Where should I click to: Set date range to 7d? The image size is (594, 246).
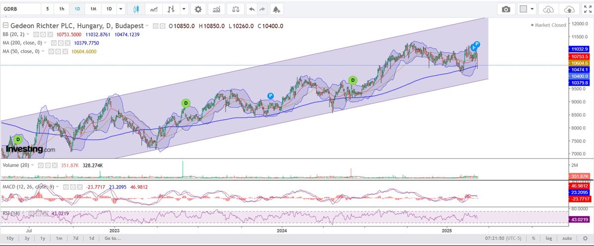75,238
